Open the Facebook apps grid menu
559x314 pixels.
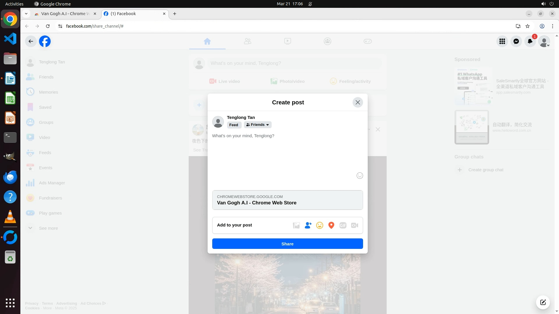[502, 41]
